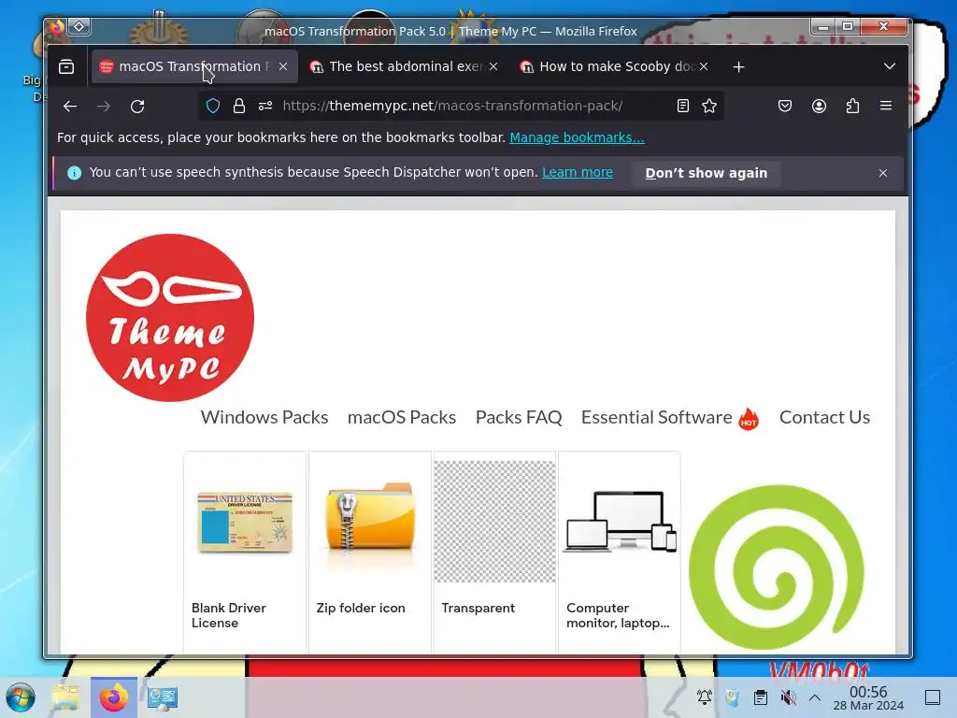Bookmark this page with star icon
The height and width of the screenshot is (718, 957).
[709, 106]
